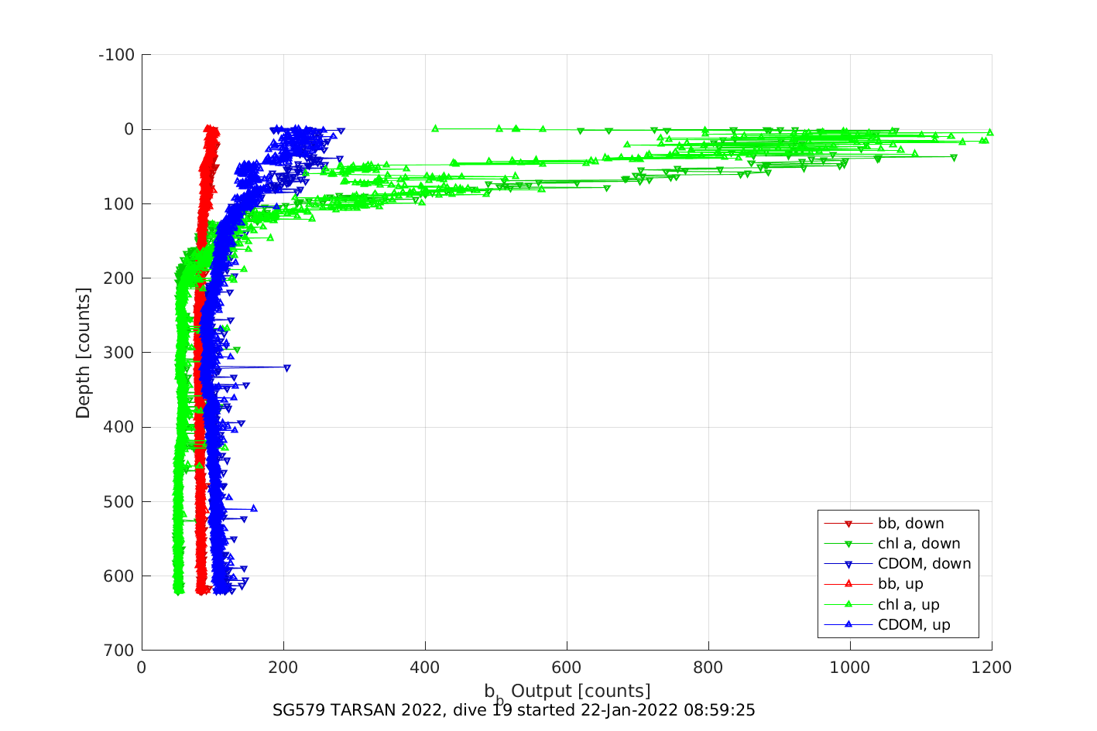
Task: Click the y-axis tick label 300
Action: pos(120,353)
